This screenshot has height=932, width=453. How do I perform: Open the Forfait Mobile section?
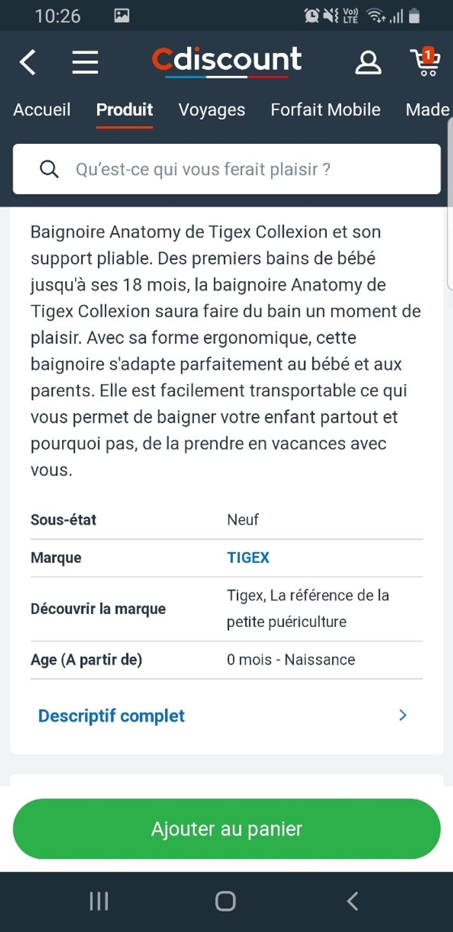[326, 109]
